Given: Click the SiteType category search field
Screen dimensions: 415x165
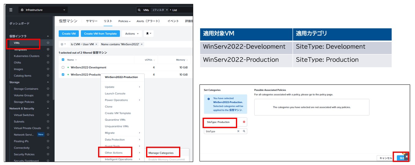Looking at the screenshot, I should [x=221, y=131].
